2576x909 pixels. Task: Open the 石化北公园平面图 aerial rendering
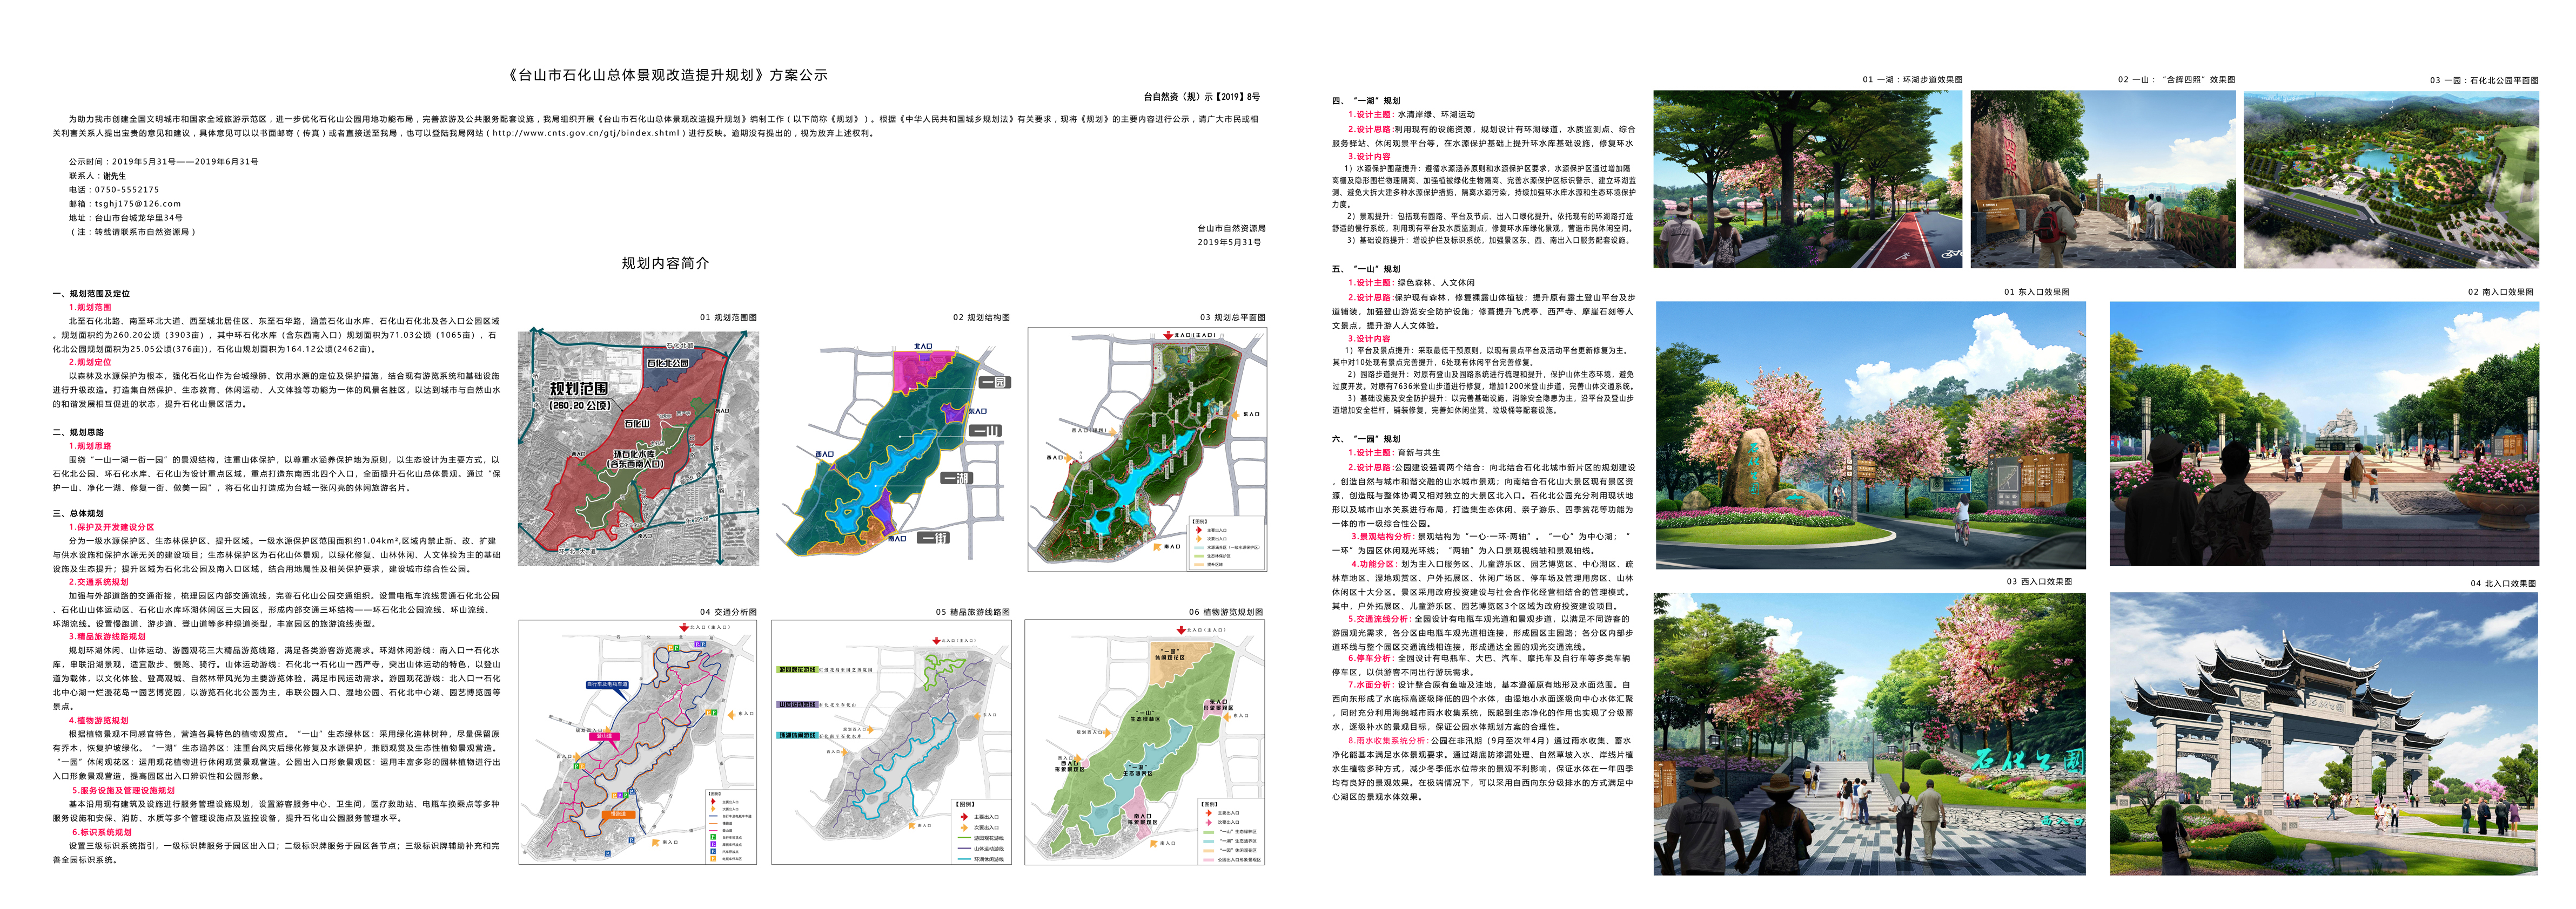pyautogui.click(x=2390, y=180)
